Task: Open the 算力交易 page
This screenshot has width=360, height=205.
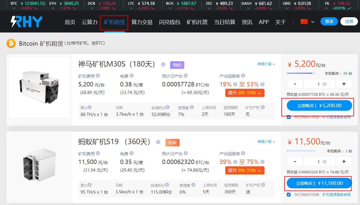Action: (x=142, y=22)
